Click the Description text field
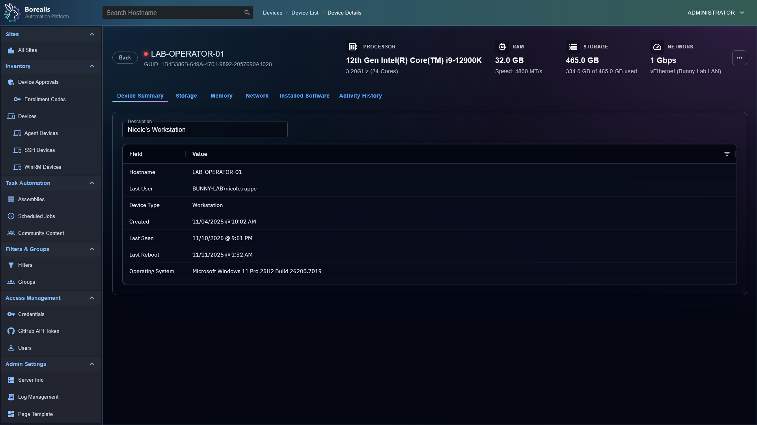The height and width of the screenshot is (425, 757). [x=205, y=130]
